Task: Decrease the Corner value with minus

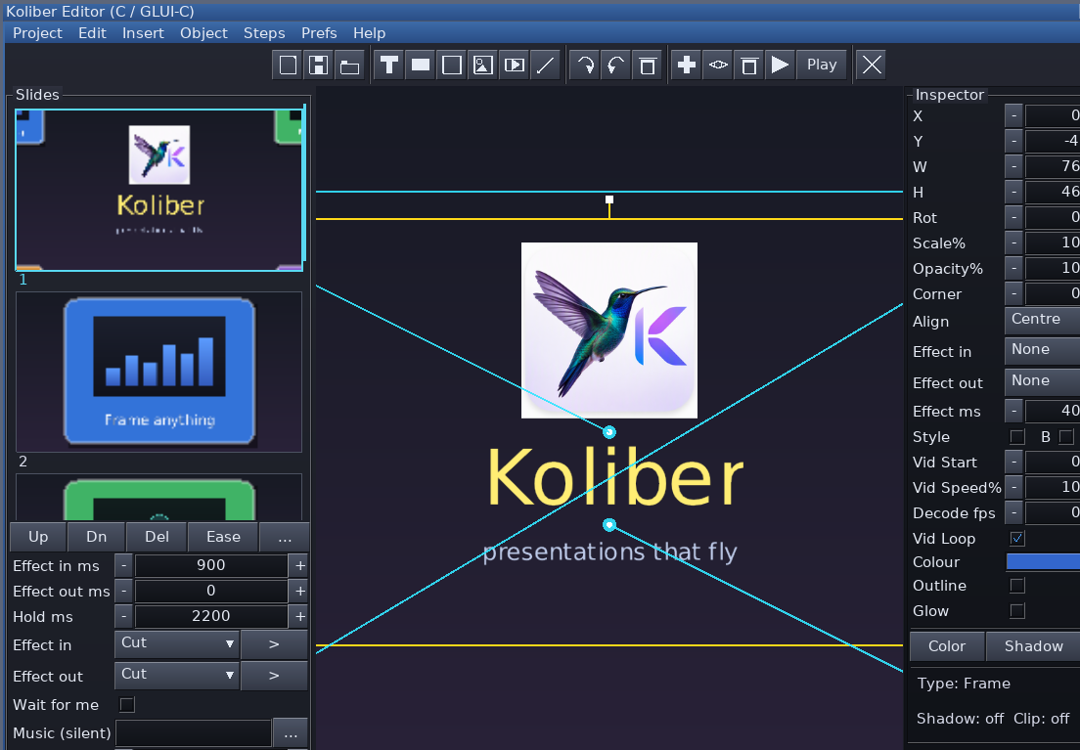Action: pyautogui.click(x=1013, y=294)
